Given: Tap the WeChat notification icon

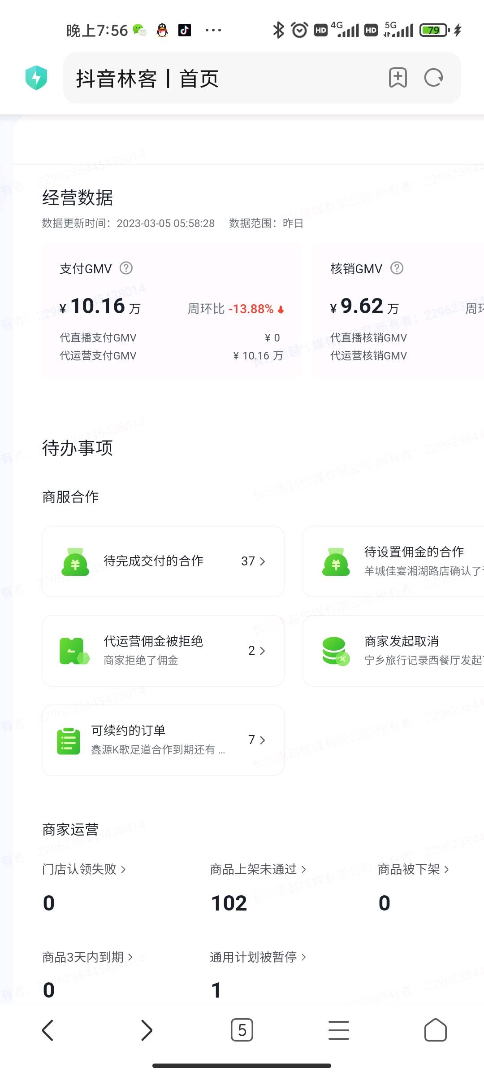Looking at the screenshot, I should tap(140, 30).
